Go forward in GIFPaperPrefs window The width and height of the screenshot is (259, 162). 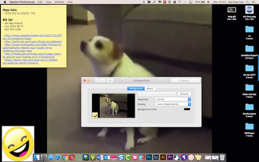103,81
